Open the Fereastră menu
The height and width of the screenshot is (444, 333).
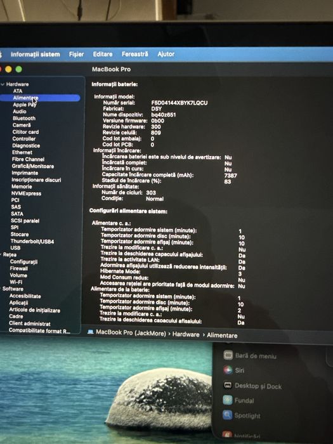[134, 54]
